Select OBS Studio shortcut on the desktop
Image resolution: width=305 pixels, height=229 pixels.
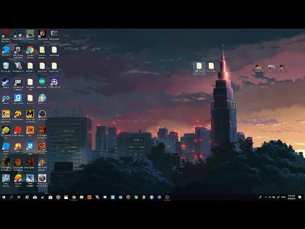click(42, 115)
